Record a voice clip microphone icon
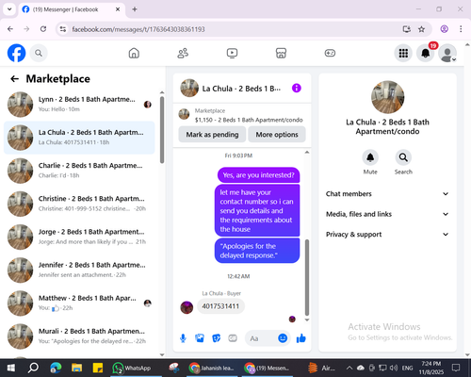Viewport: 471px width, 377px height. click(183, 338)
